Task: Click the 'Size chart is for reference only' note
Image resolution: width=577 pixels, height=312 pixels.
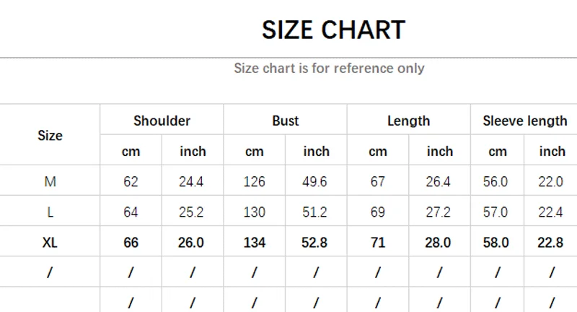Action: point(329,69)
